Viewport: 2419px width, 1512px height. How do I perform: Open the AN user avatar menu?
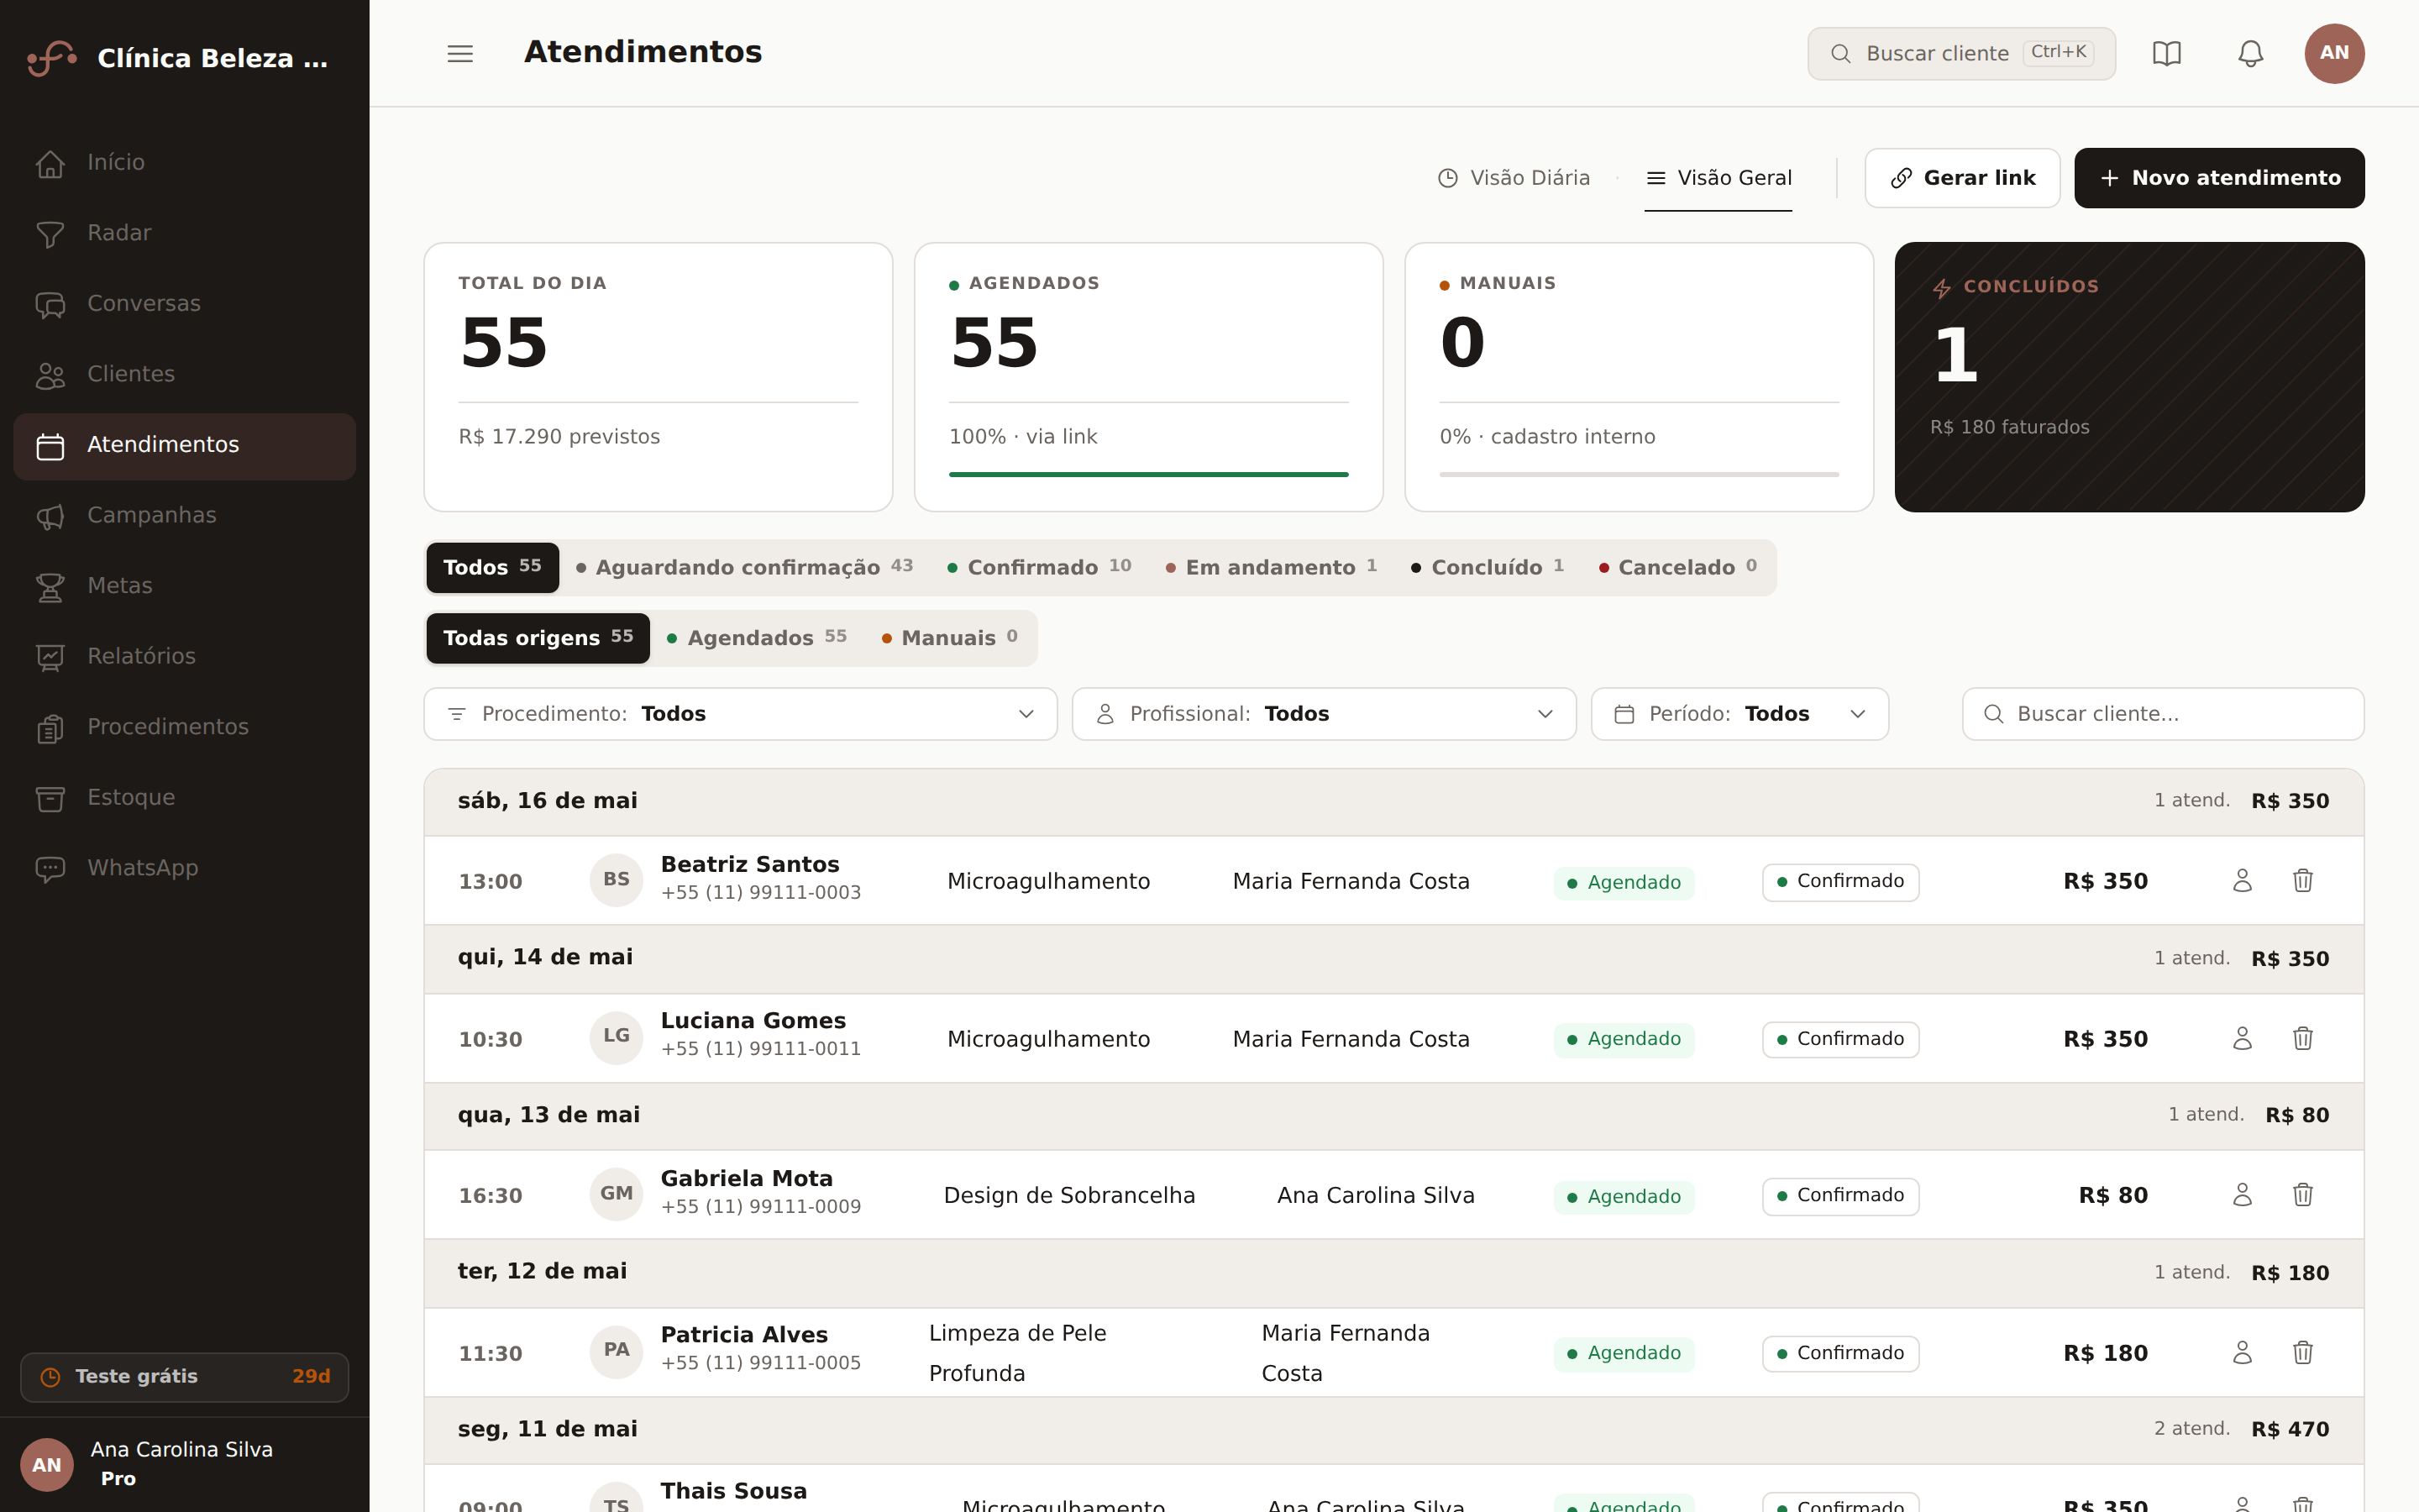pyautogui.click(x=2334, y=53)
